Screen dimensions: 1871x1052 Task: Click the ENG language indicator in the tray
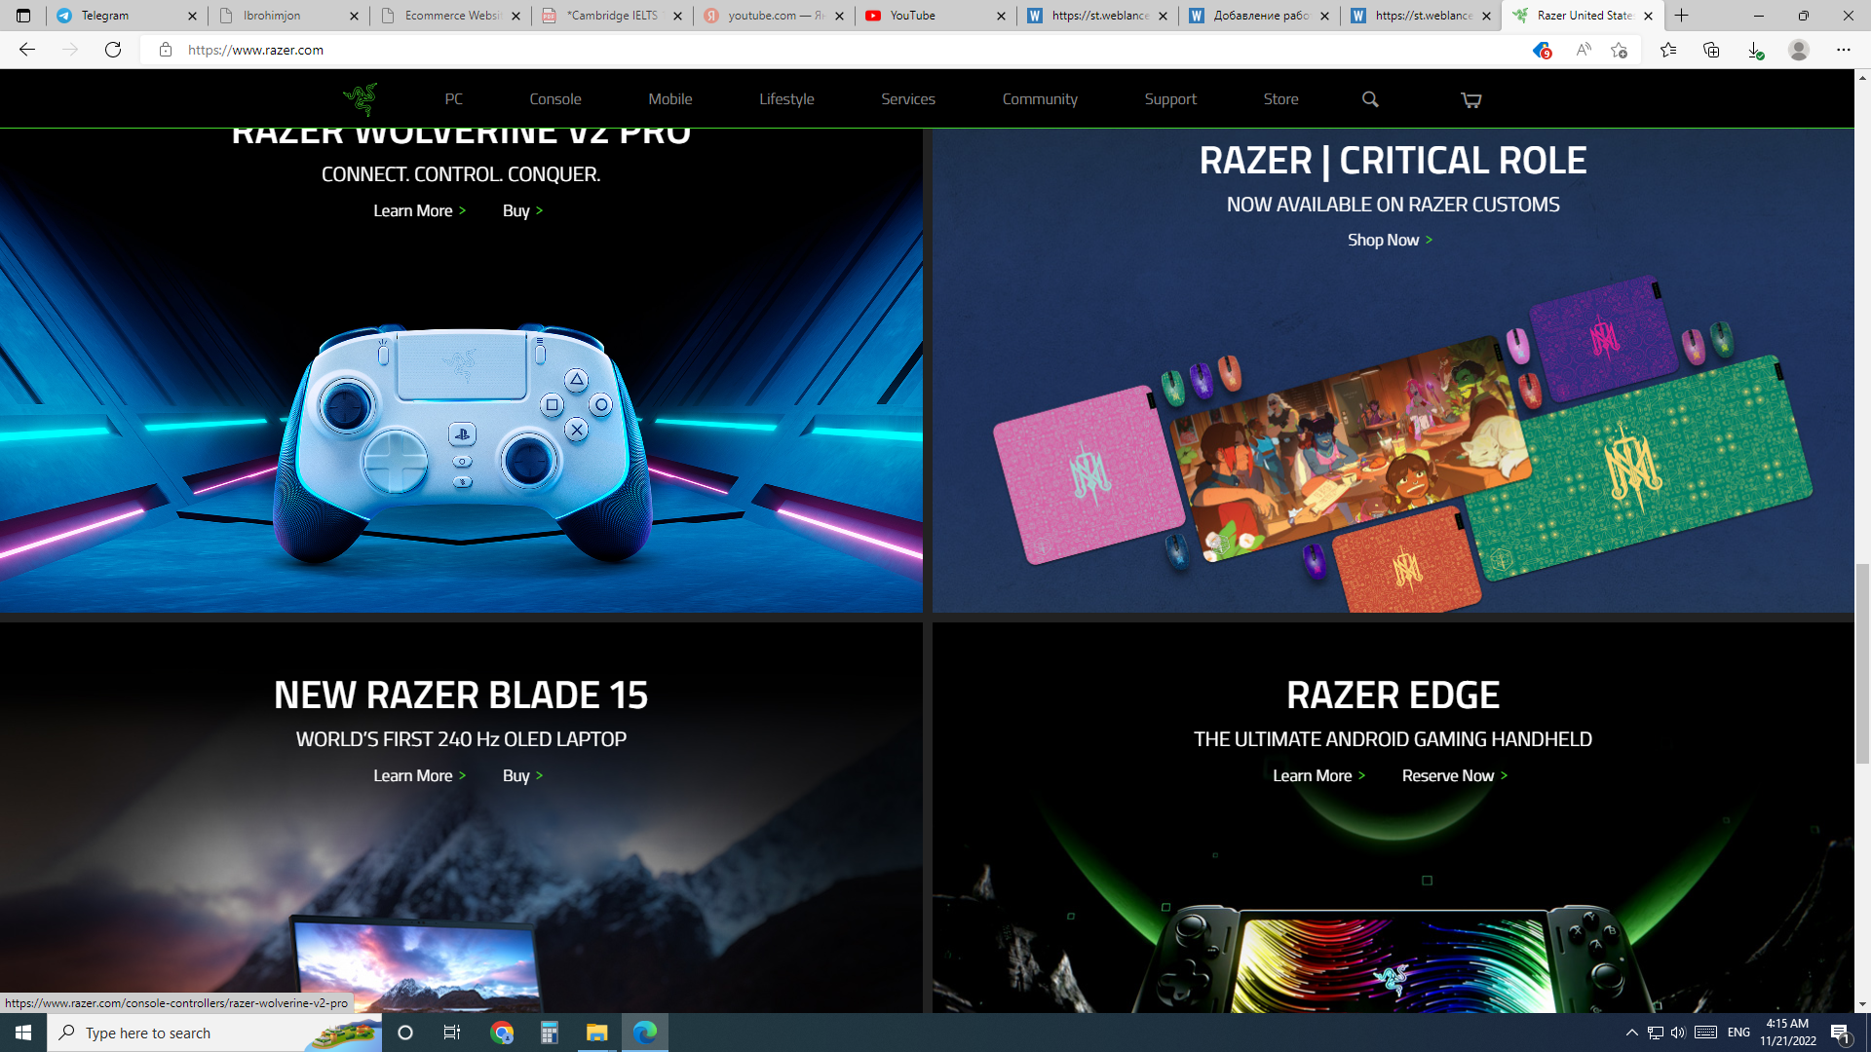click(x=1738, y=1033)
